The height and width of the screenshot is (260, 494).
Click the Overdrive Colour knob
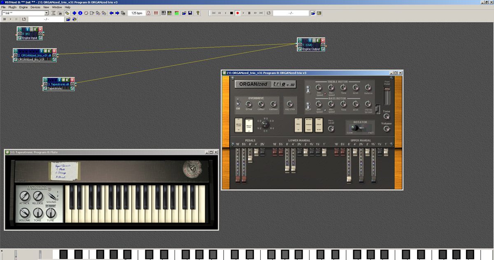pyautogui.click(x=261, y=104)
